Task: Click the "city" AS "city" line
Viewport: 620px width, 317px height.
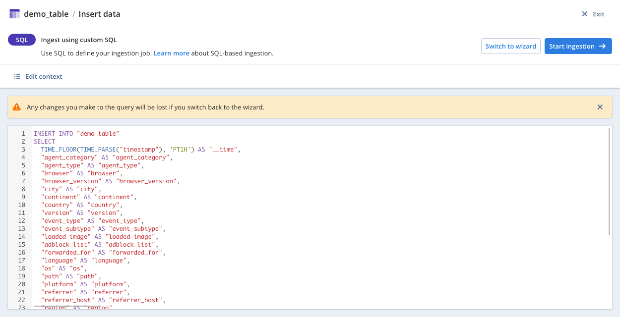Action: pyautogui.click(x=71, y=189)
